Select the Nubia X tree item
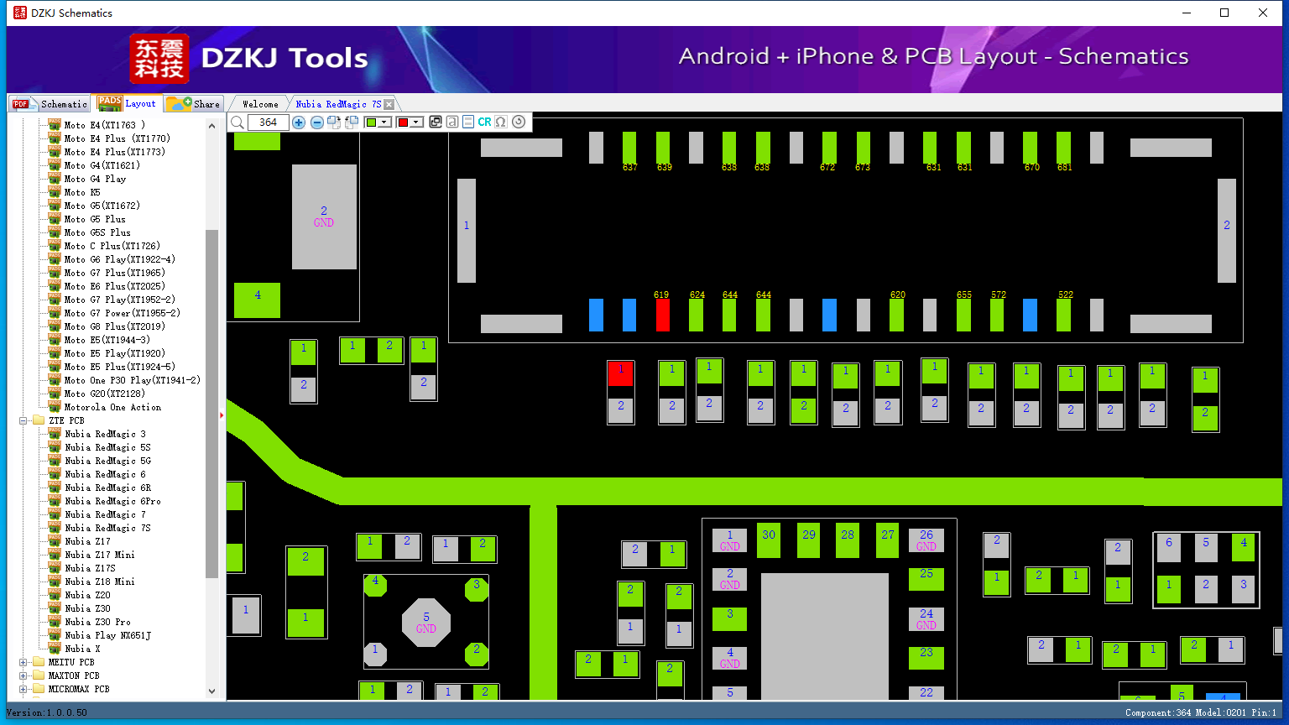 82,649
